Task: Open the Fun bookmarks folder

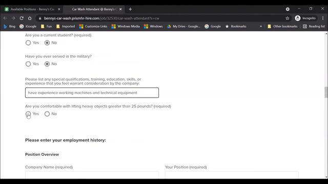Action: point(47,26)
